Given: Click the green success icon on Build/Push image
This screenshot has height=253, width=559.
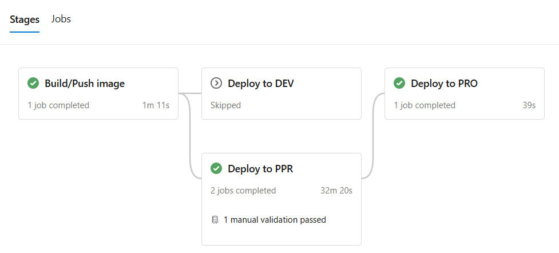Looking at the screenshot, I should click(33, 84).
